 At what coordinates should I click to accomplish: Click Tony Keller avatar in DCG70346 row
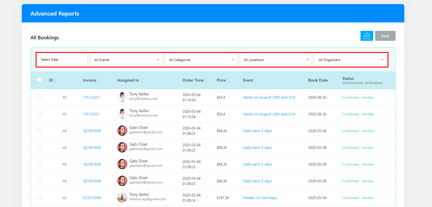pos(122,197)
